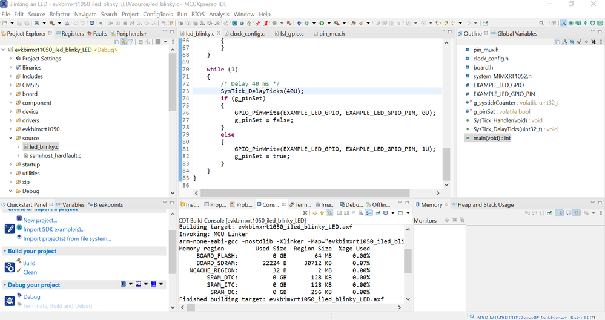Switch to the pin_mux.h editor tab
The height and width of the screenshot is (320, 605).
click(x=329, y=33)
